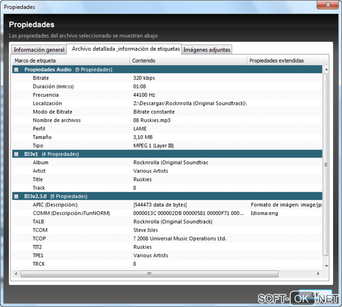Sort by Marco de etiqueta column header
The width and height of the screenshot is (342, 307).
[x=71, y=61]
